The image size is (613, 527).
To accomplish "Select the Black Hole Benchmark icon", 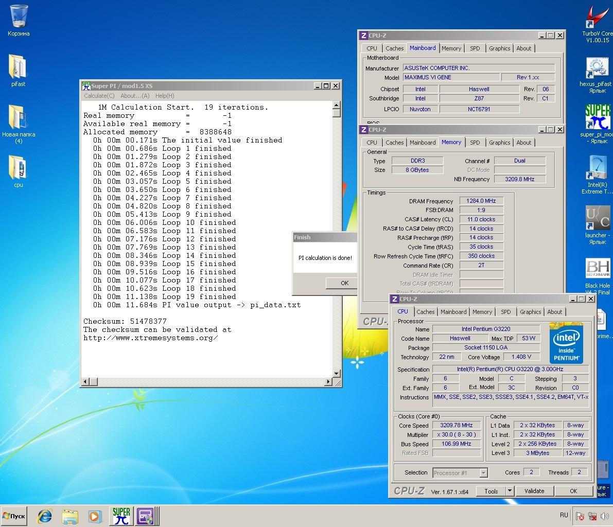I will 598,269.
